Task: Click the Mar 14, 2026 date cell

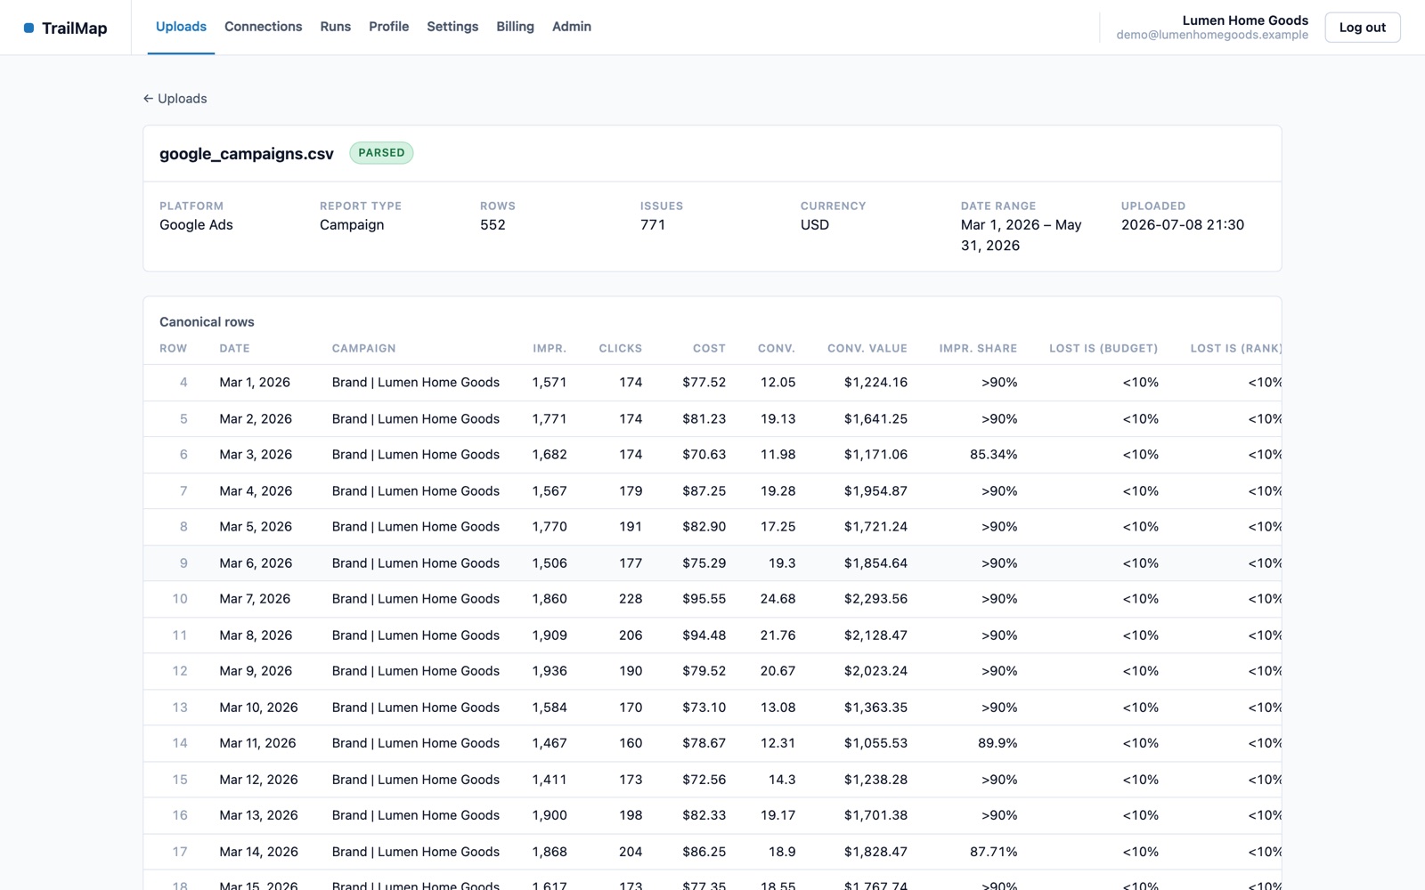Action: (259, 852)
